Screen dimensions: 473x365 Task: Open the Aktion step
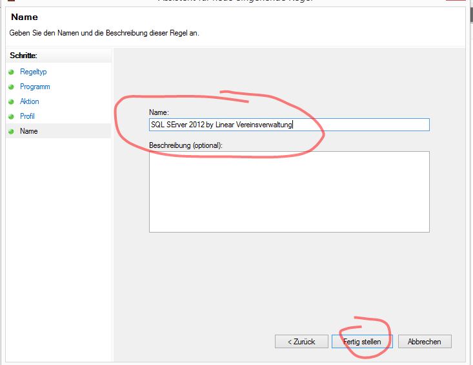29,101
